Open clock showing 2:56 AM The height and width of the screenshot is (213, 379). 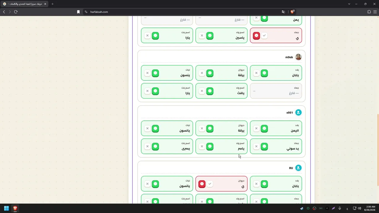pyautogui.click(x=370, y=208)
